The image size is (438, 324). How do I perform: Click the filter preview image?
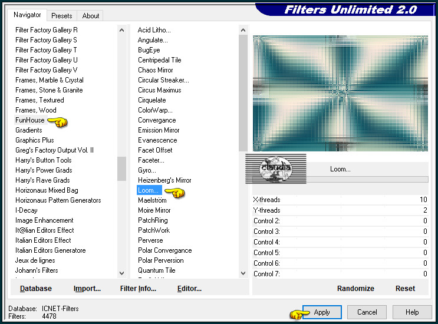pos(340,93)
